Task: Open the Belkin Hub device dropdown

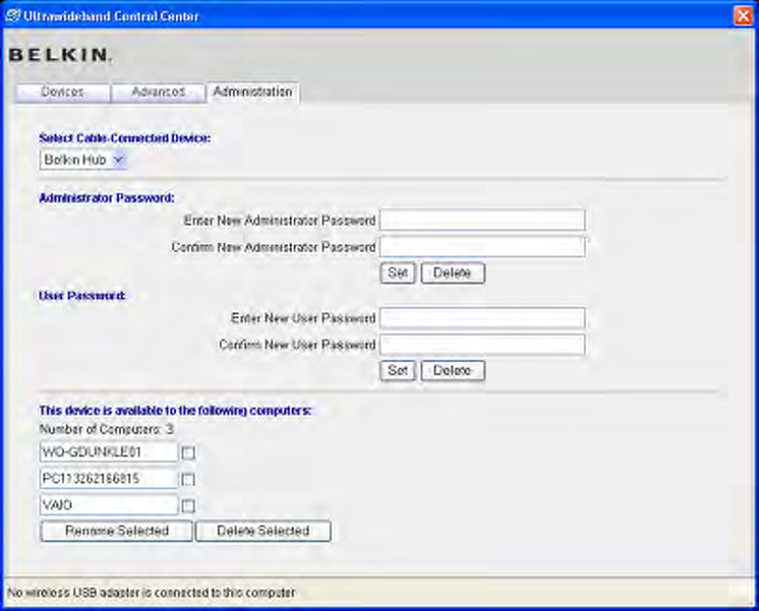Action: [83, 160]
